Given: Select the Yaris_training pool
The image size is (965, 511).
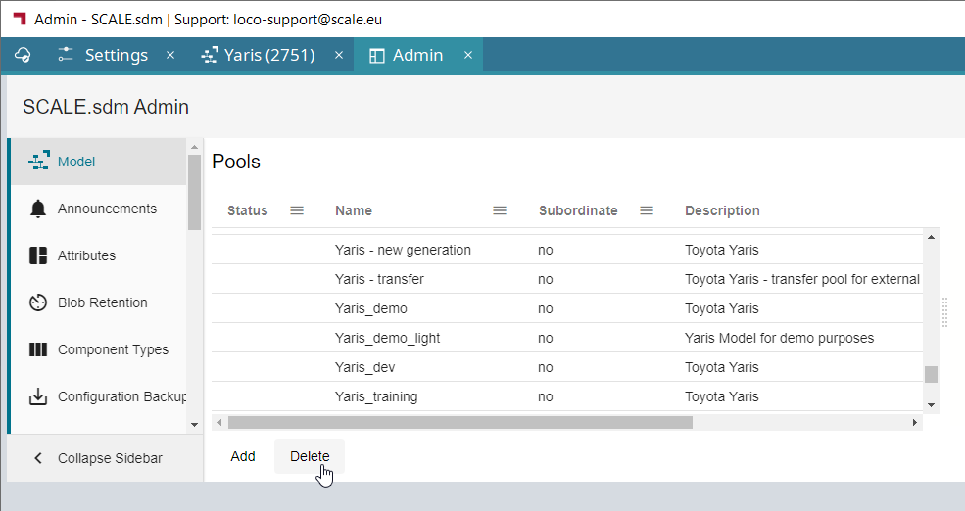Looking at the screenshot, I should pyautogui.click(x=567, y=396).
